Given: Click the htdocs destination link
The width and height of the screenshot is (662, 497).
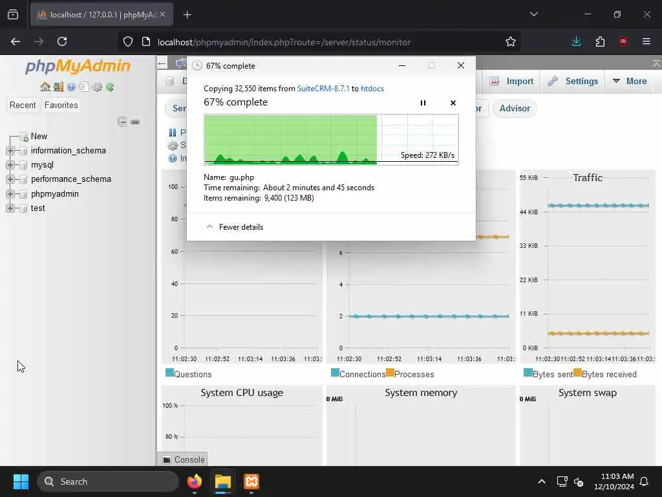Looking at the screenshot, I should [372, 88].
